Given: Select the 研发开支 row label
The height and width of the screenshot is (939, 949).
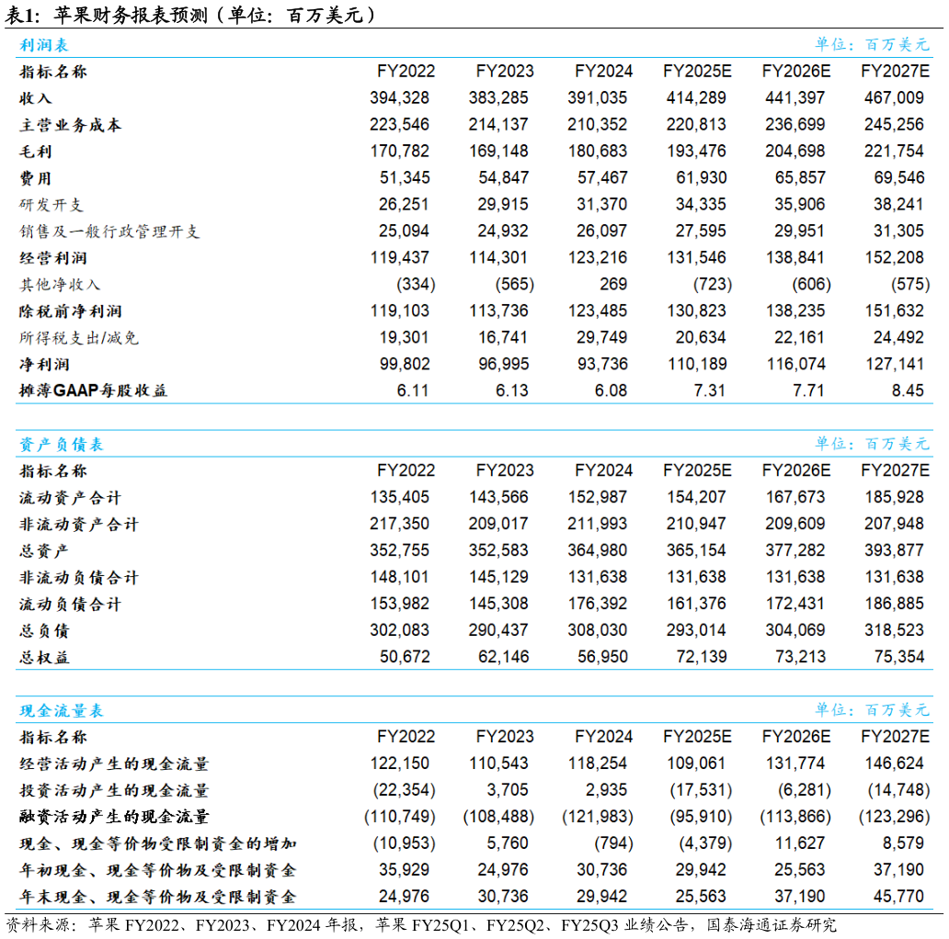Looking at the screenshot, I should pos(51,205).
